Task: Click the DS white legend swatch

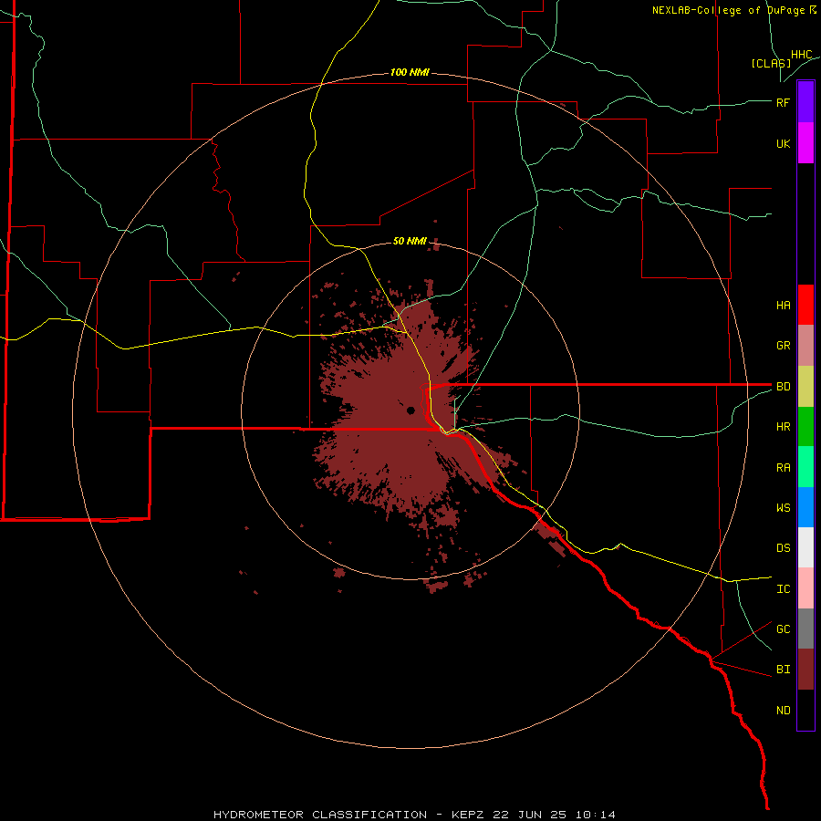Action: [x=805, y=547]
